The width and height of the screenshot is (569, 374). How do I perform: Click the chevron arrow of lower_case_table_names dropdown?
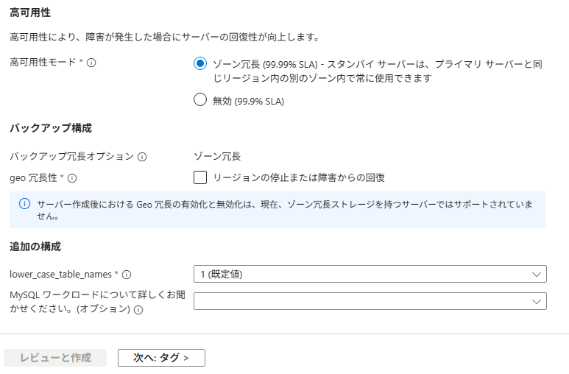pos(536,274)
